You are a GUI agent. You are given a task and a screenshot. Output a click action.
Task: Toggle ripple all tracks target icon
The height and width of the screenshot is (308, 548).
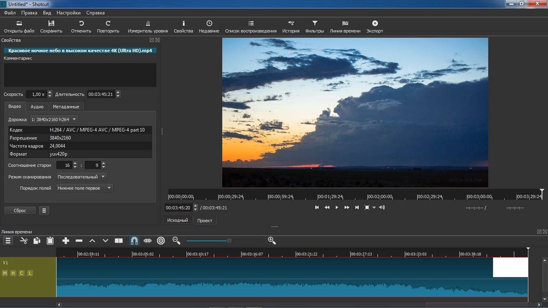pos(161,241)
